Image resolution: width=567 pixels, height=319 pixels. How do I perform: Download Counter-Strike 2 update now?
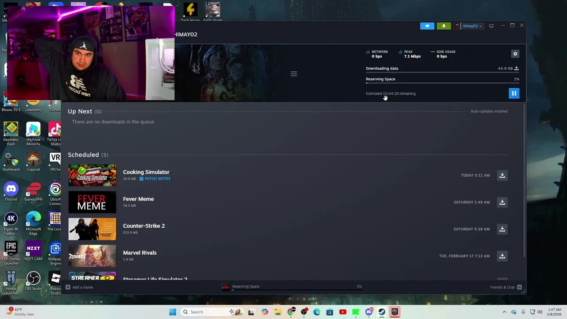point(502,229)
